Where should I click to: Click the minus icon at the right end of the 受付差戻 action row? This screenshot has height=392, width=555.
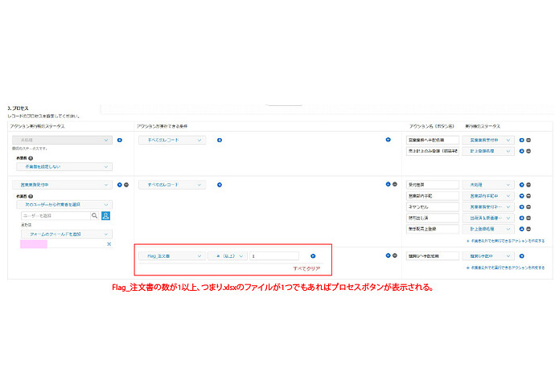click(528, 185)
